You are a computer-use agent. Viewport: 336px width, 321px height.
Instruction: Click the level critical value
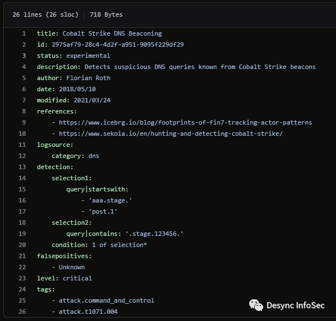(x=77, y=278)
